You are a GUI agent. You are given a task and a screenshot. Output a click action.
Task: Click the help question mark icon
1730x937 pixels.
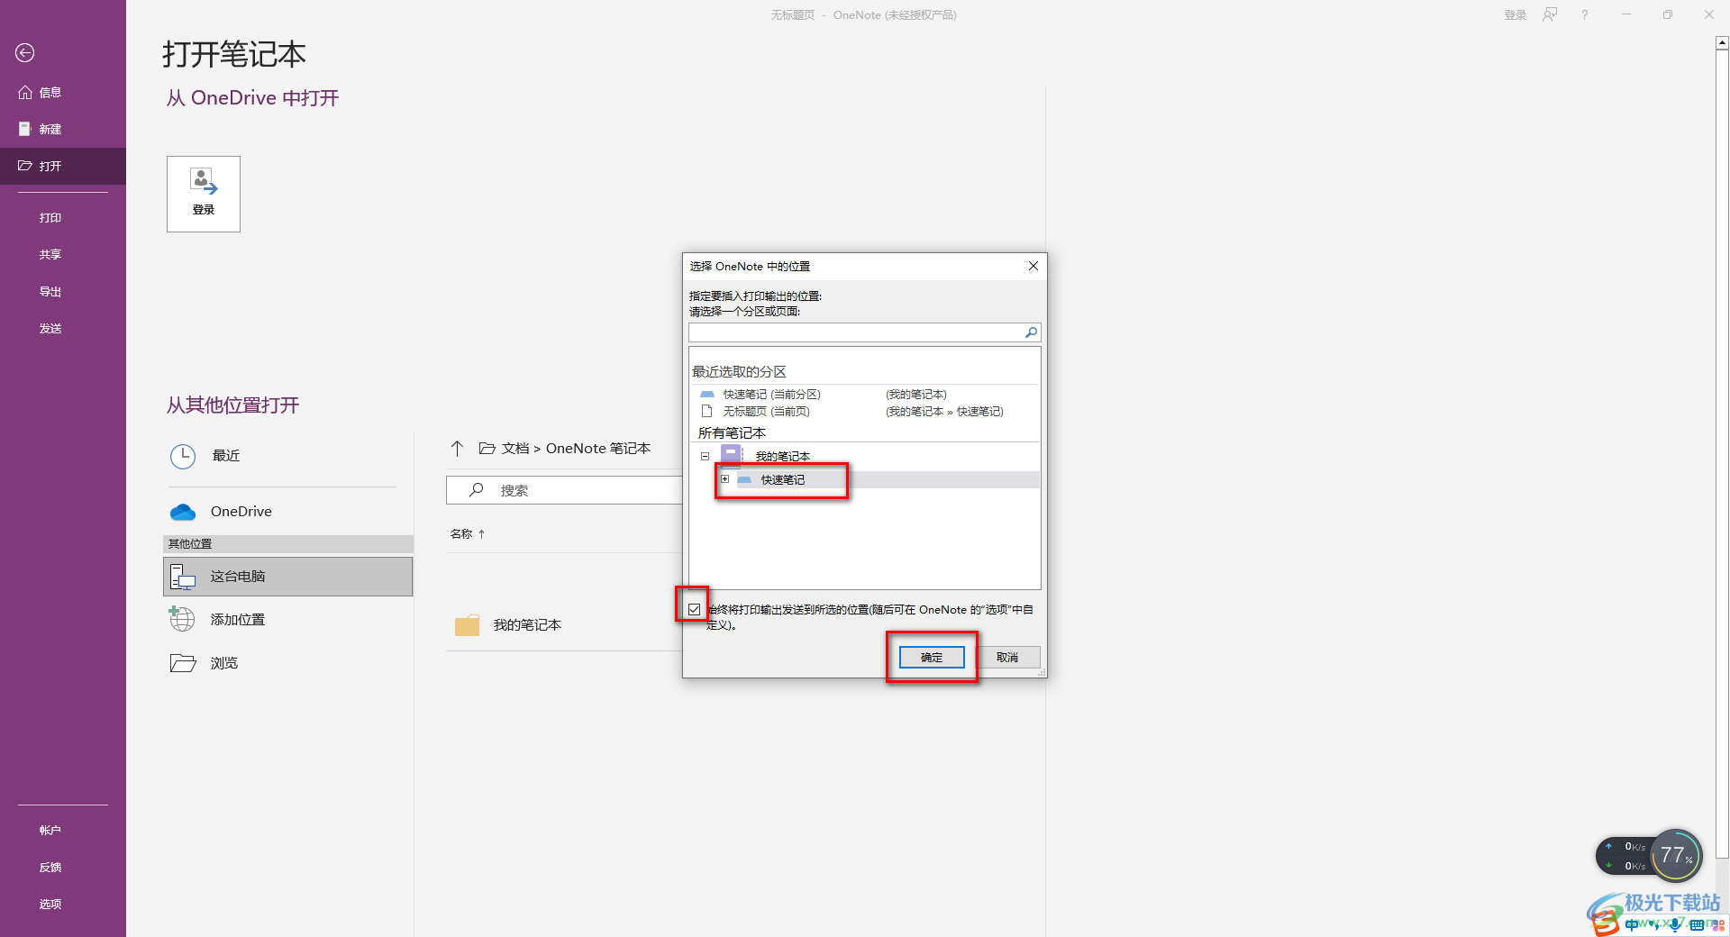1585,15
